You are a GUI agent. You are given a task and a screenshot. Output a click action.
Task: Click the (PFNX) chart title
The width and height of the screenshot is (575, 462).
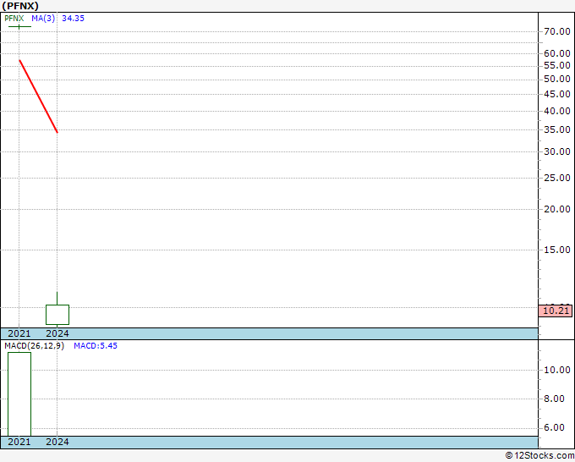pyautogui.click(x=20, y=6)
